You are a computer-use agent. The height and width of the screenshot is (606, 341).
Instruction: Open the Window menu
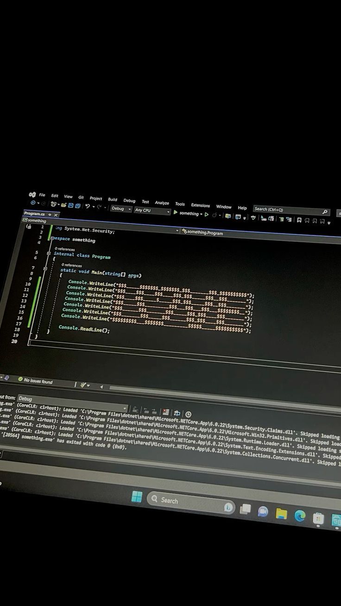coord(224,207)
